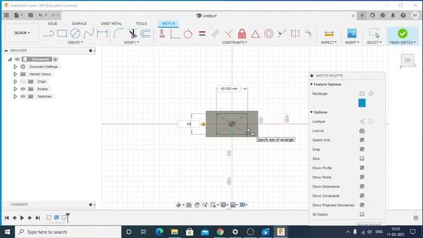
Task: Apply Collinear constraint
Action: [x=282, y=34]
